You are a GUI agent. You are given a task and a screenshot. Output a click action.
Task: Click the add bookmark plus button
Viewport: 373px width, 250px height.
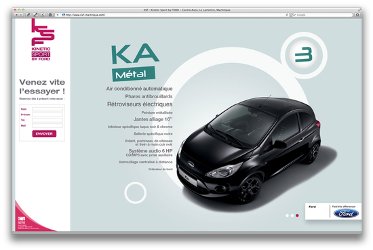(x=58, y=15)
